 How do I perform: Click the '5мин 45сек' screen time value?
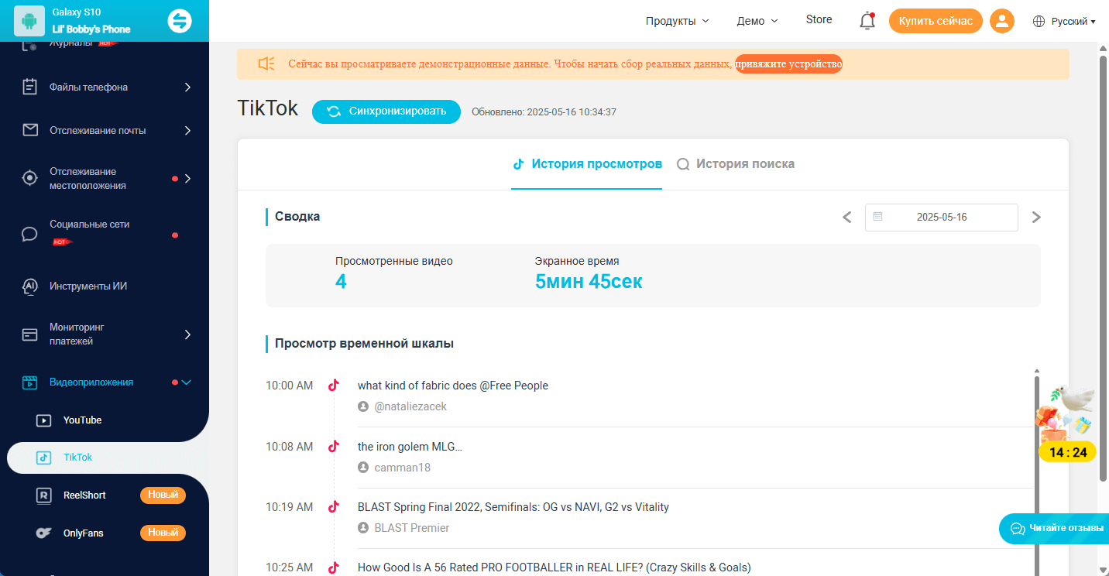click(589, 282)
